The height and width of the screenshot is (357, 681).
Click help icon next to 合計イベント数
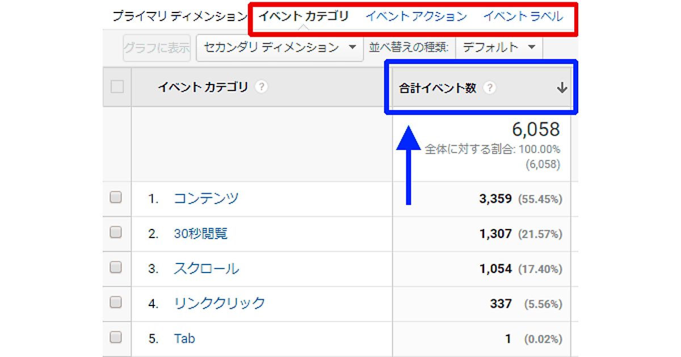[490, 88]
